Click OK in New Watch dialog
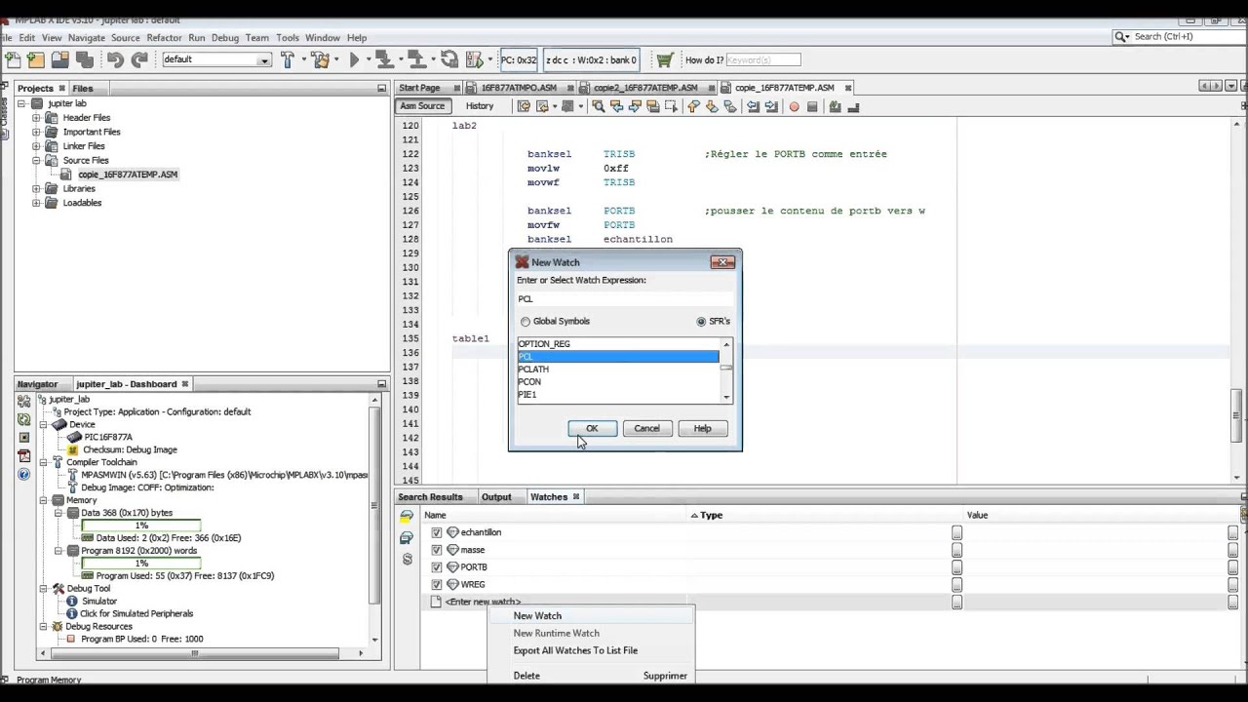This screenshot has height=702, width=1248. (x=592, y=428)
